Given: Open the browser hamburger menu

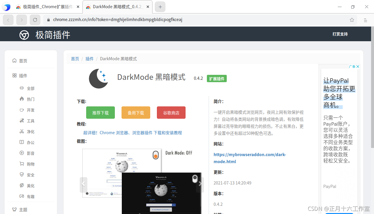Looking at the screenshot, I should point(365,20).
